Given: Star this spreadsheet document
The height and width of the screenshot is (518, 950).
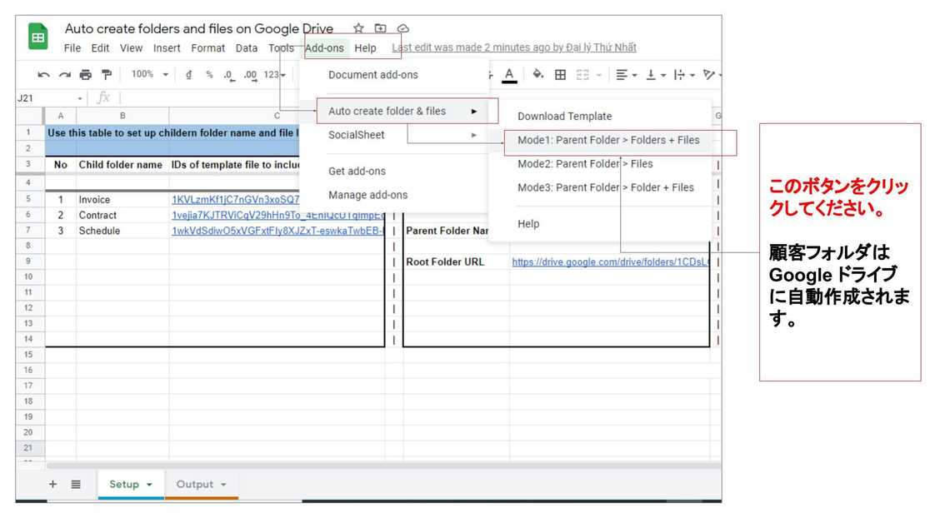Looking at the screenshot, I should 358,29.
